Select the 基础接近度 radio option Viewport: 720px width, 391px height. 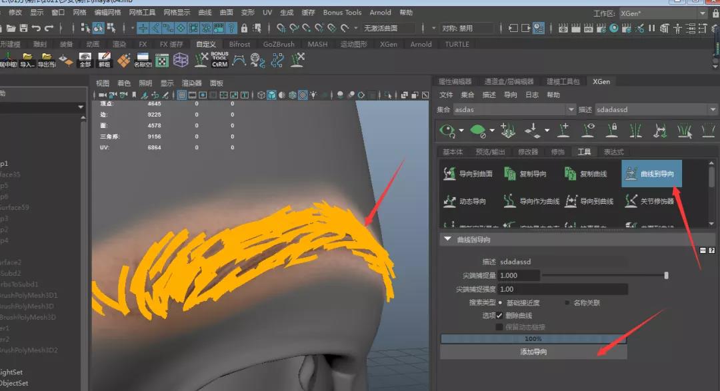click(x=500, y=302)
